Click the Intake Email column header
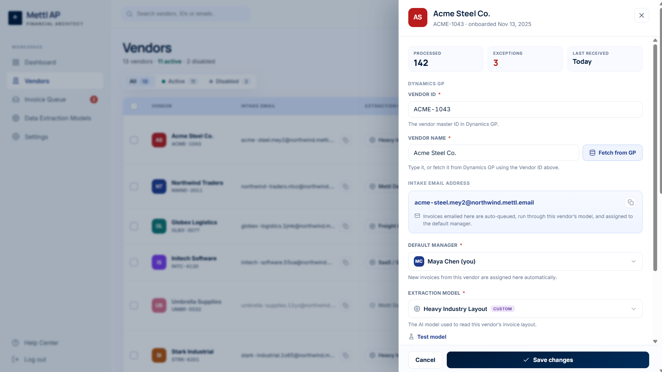 click(258, 106)
